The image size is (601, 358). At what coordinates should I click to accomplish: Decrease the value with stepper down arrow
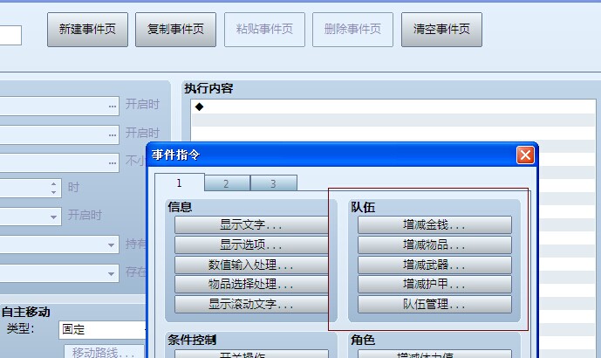(54, 192)
